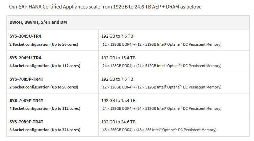Click SYS-7089P-TR4T in the 56 cores row

(26, 79)
